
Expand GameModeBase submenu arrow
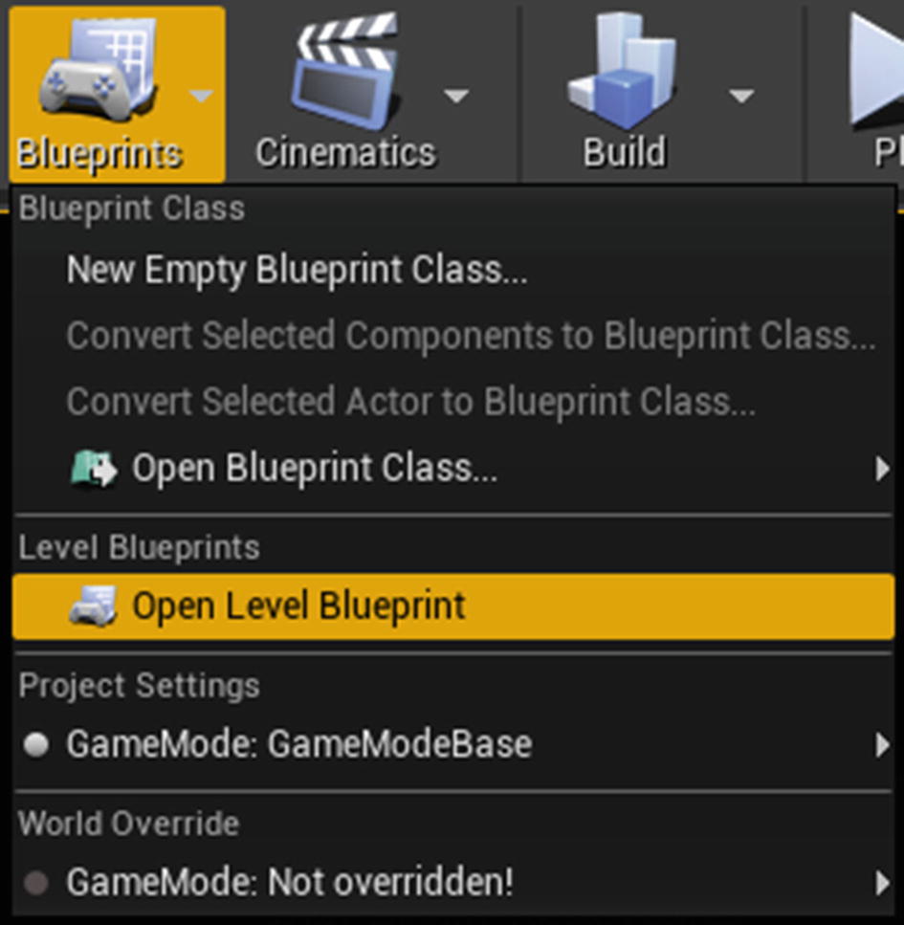pyautogui.click(x=882, y=744)
